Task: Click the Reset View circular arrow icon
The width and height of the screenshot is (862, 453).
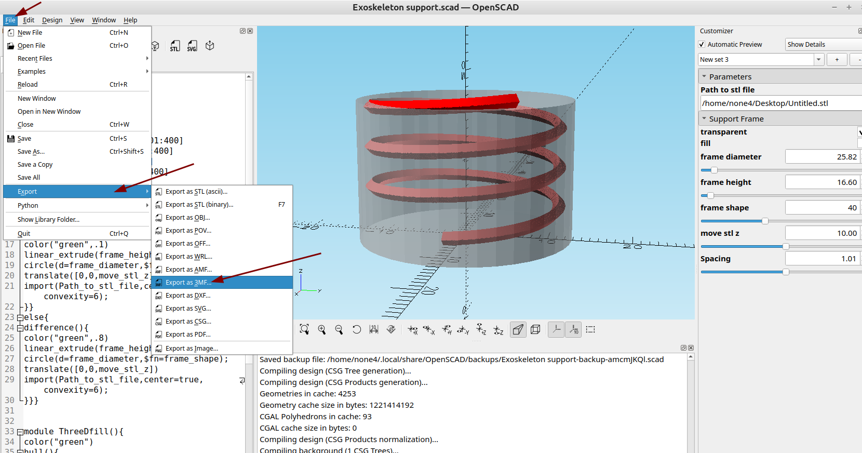Action: coord(357,329)
